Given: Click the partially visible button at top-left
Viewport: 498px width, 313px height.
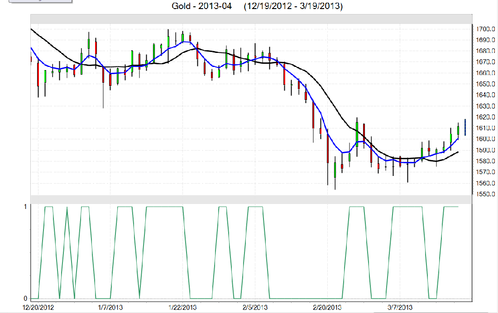Looking at the screenshot, I should click(36, 1).
